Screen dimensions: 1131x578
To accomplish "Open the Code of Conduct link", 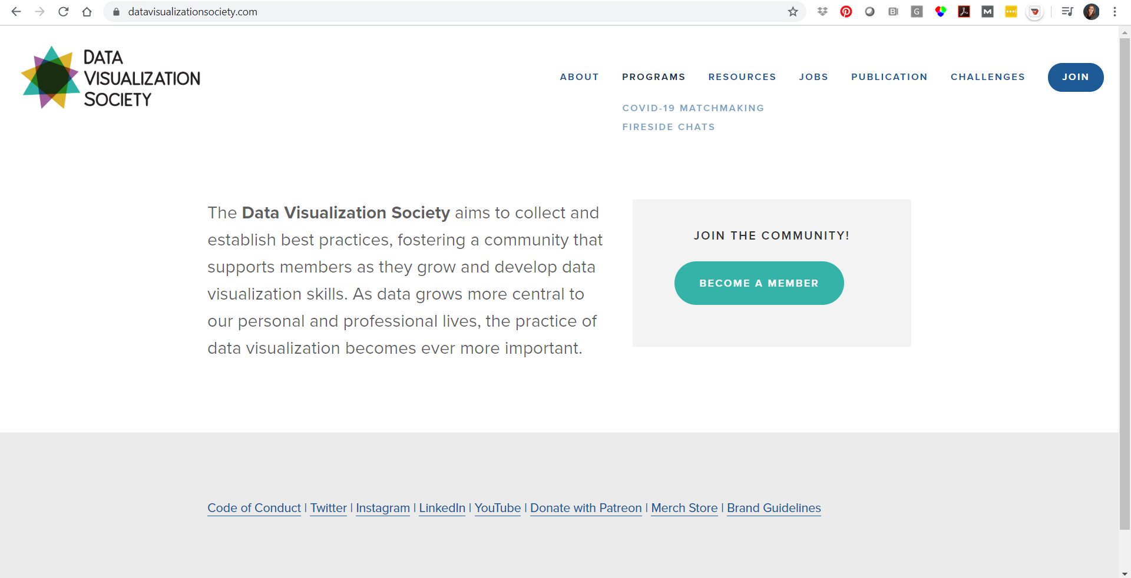I will (x=254, y=508).
